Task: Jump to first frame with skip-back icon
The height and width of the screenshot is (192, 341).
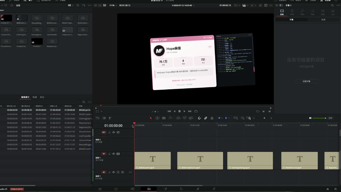Action: click(x=169, y=111)
